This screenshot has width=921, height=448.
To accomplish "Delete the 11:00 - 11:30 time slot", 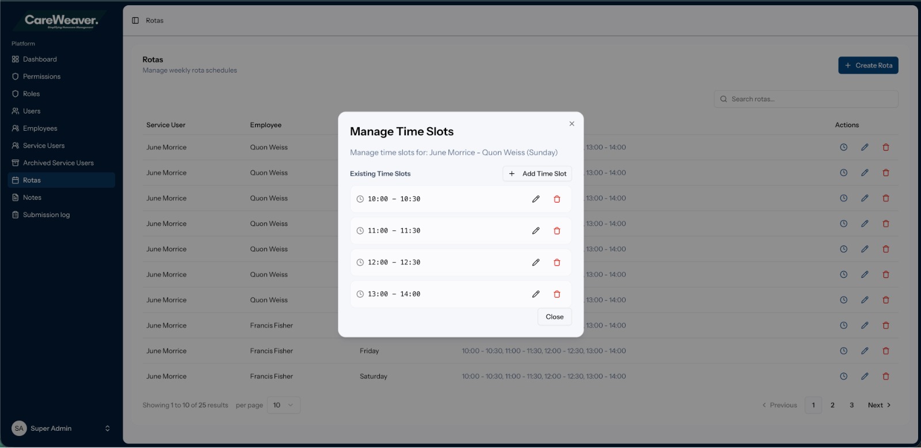I will [557, 231].
